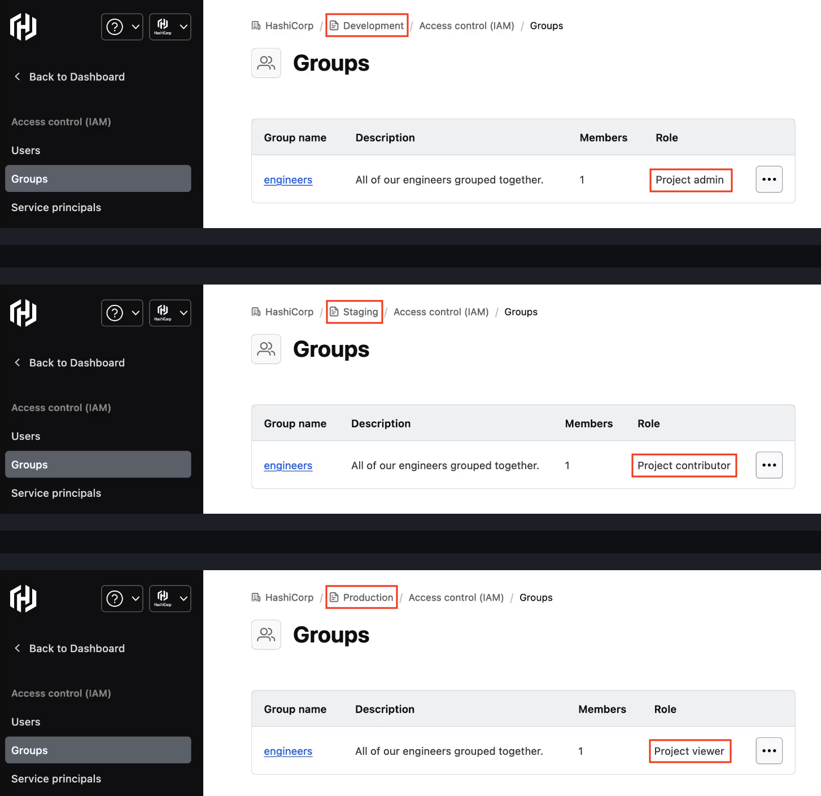Open the Development project breadcrumb
The width and height of the screenshot is (821, 796).
[367, 26]
